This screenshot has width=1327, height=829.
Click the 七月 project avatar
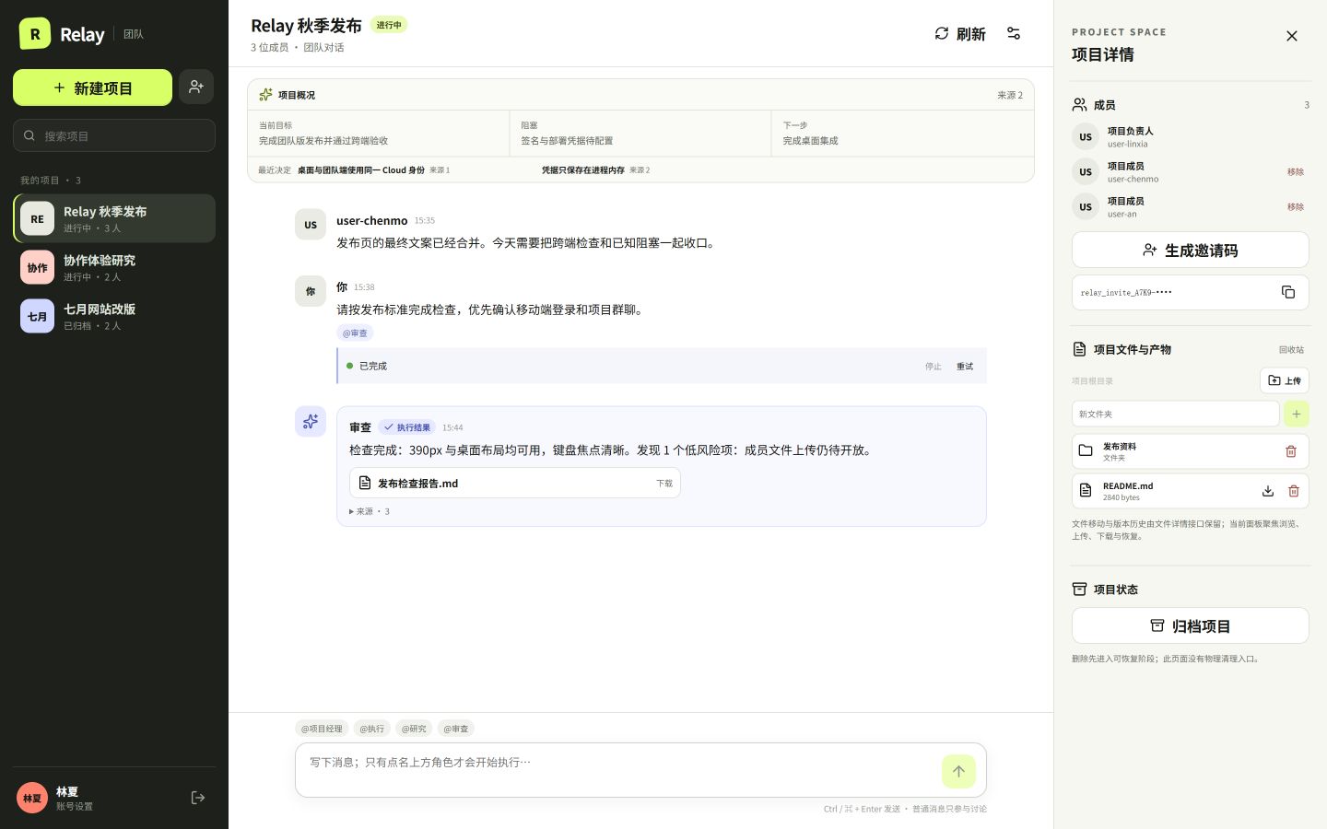pyautogui.click(x=37, y=317)
